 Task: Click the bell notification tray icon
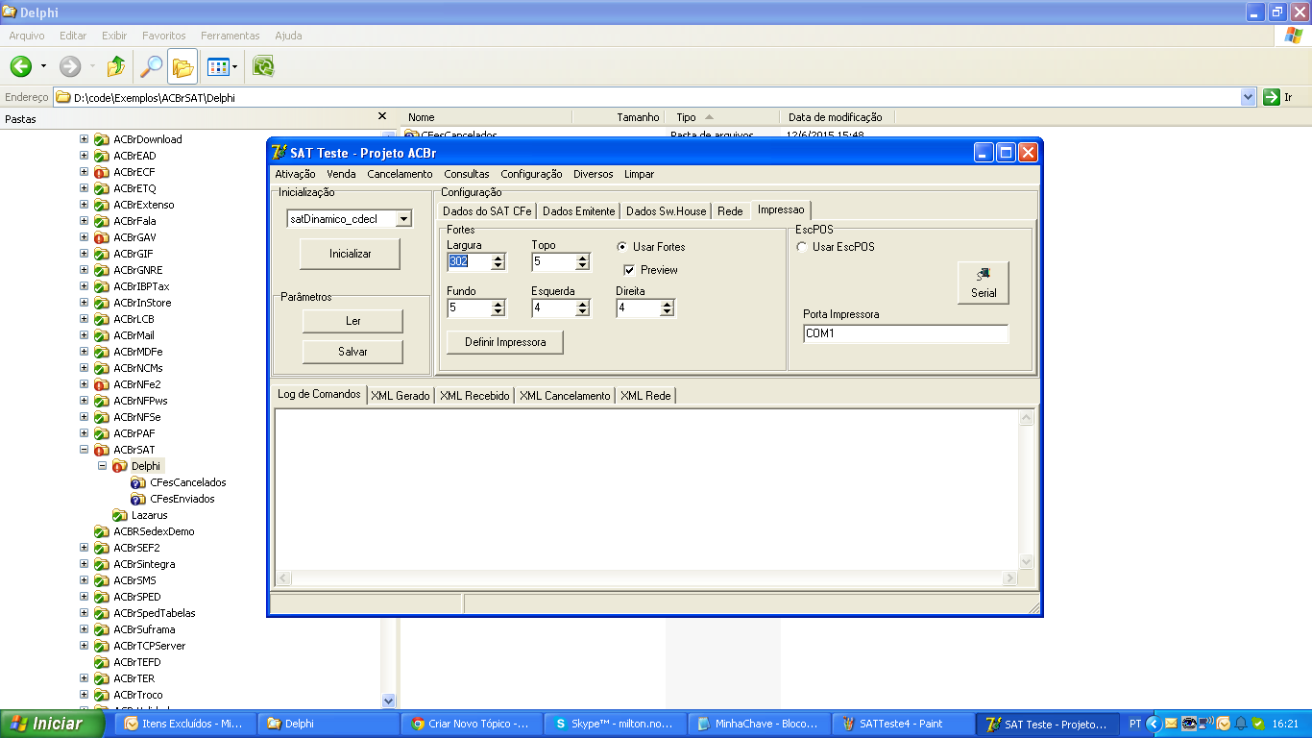[x=1240, y=724]
